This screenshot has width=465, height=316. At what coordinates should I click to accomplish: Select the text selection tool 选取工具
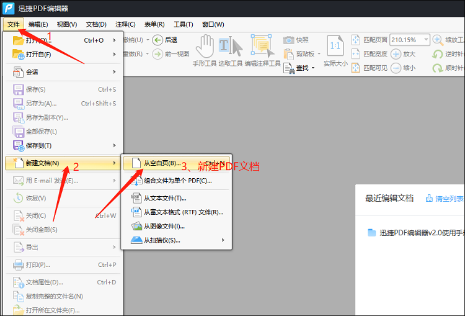click(x=231, y=50)
